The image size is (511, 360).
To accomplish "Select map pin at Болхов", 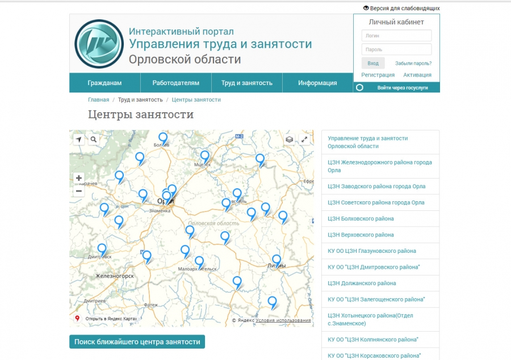I will [x=163, y=139].
